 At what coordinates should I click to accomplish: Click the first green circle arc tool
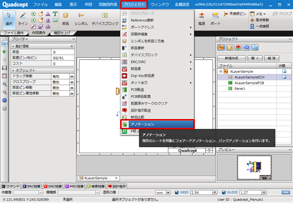[x=33, y=14]
